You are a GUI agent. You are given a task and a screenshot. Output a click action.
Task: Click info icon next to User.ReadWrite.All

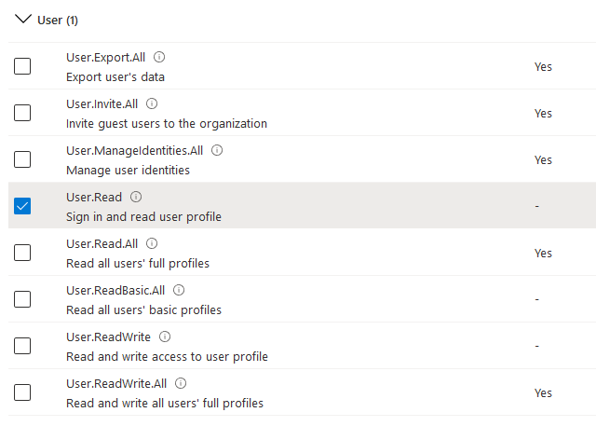[182, 383]
